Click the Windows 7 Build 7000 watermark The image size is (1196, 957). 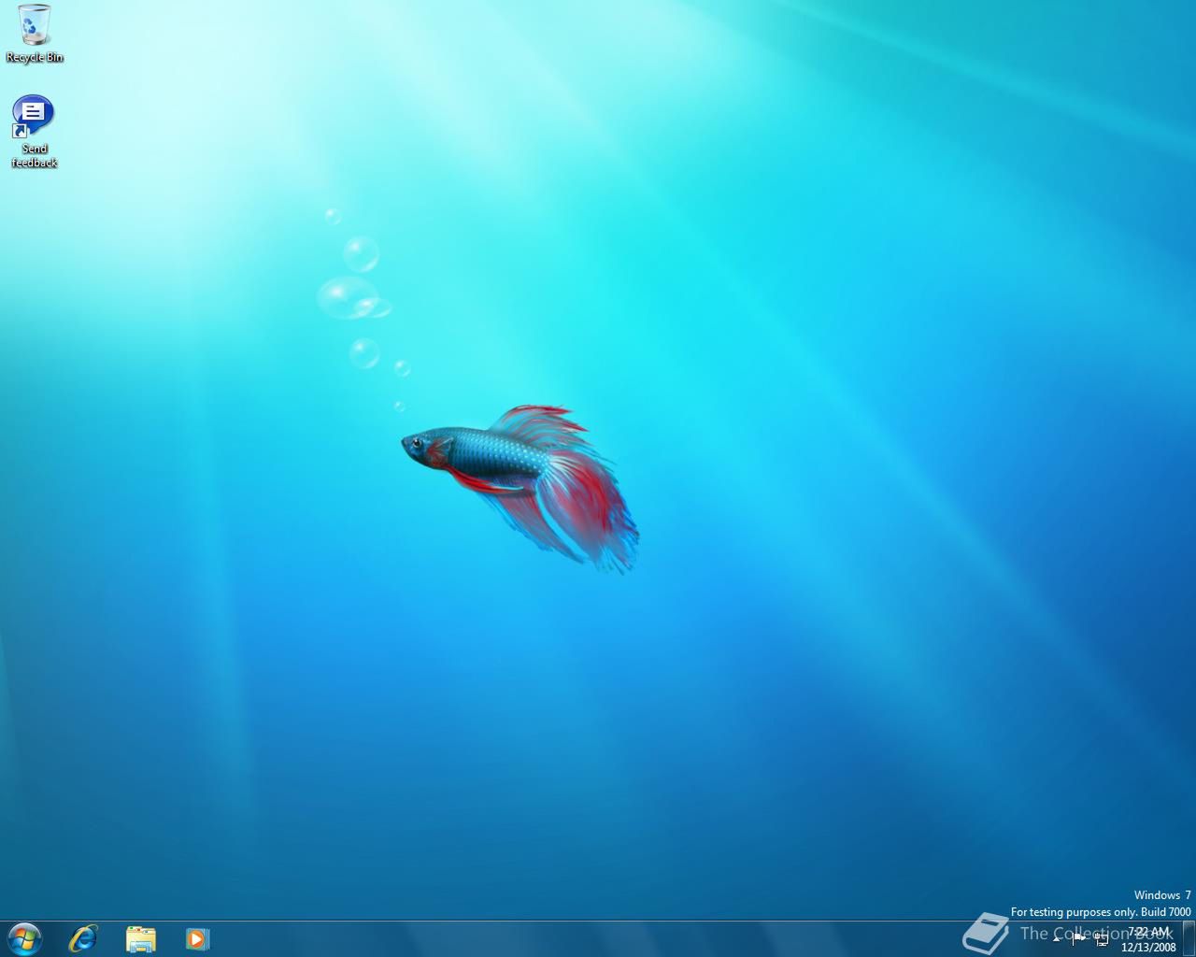[x=1103, y=903]
